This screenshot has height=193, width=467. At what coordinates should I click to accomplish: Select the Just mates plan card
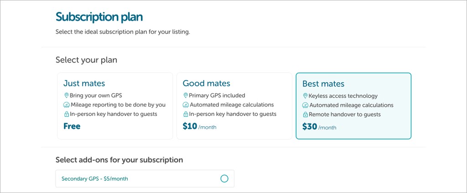(114, 106)
